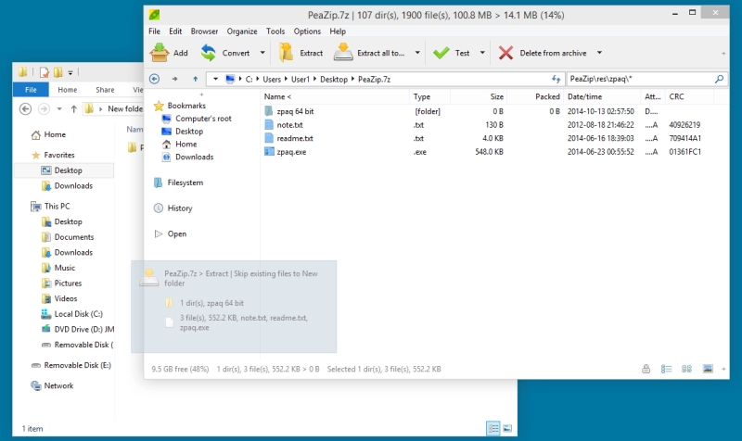
Task: Open the PeaZip File menu
Action: (154, 31)
